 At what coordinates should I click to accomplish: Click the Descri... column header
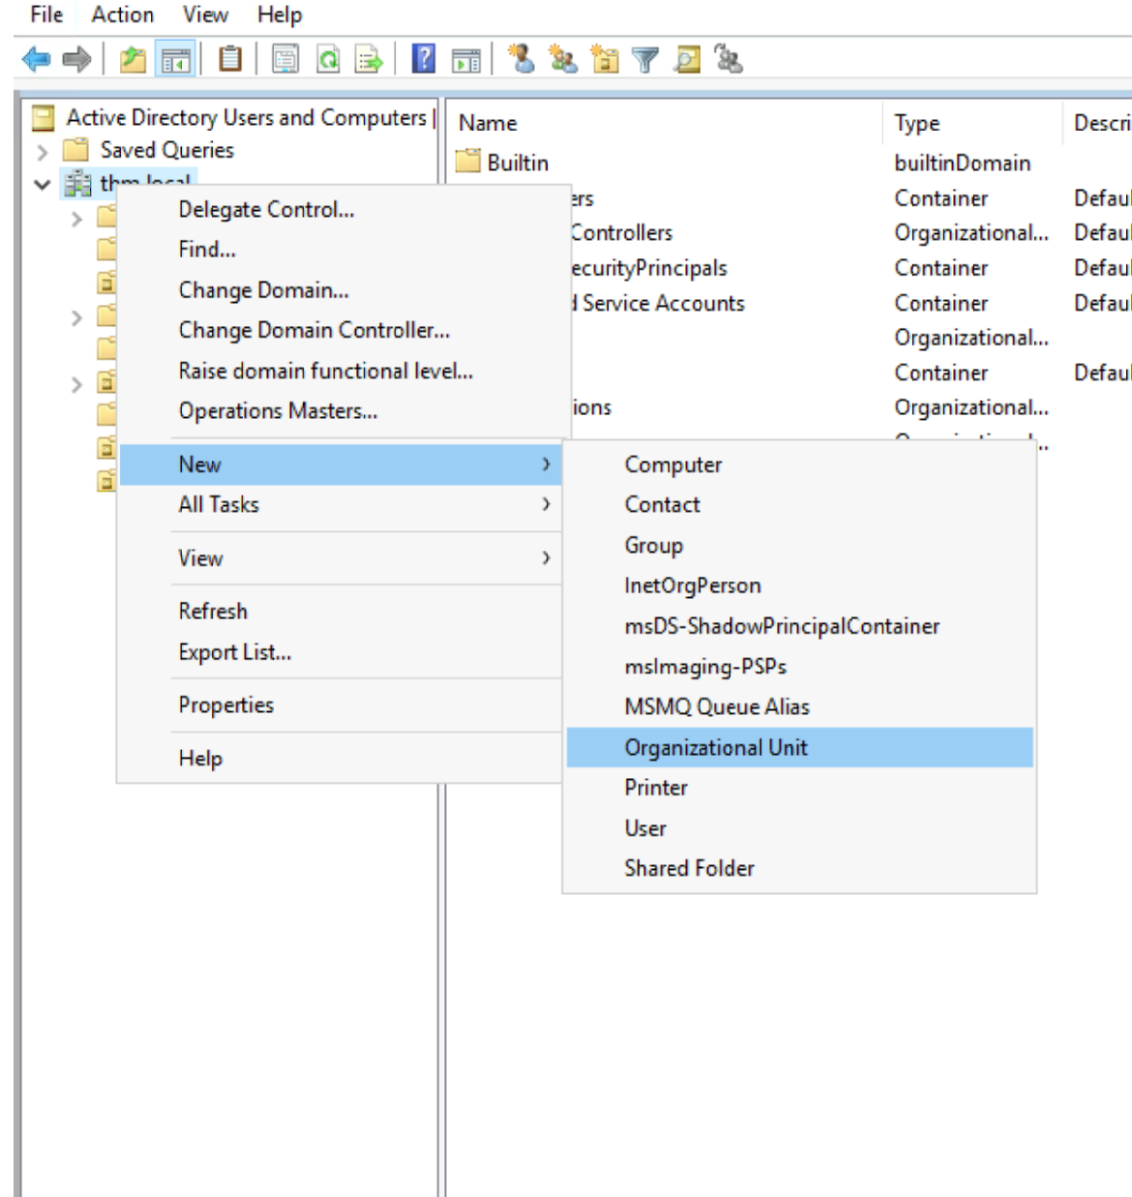coord(1098,123)
